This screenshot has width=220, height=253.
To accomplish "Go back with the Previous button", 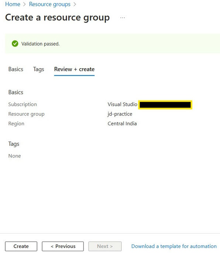I will 63,246.
